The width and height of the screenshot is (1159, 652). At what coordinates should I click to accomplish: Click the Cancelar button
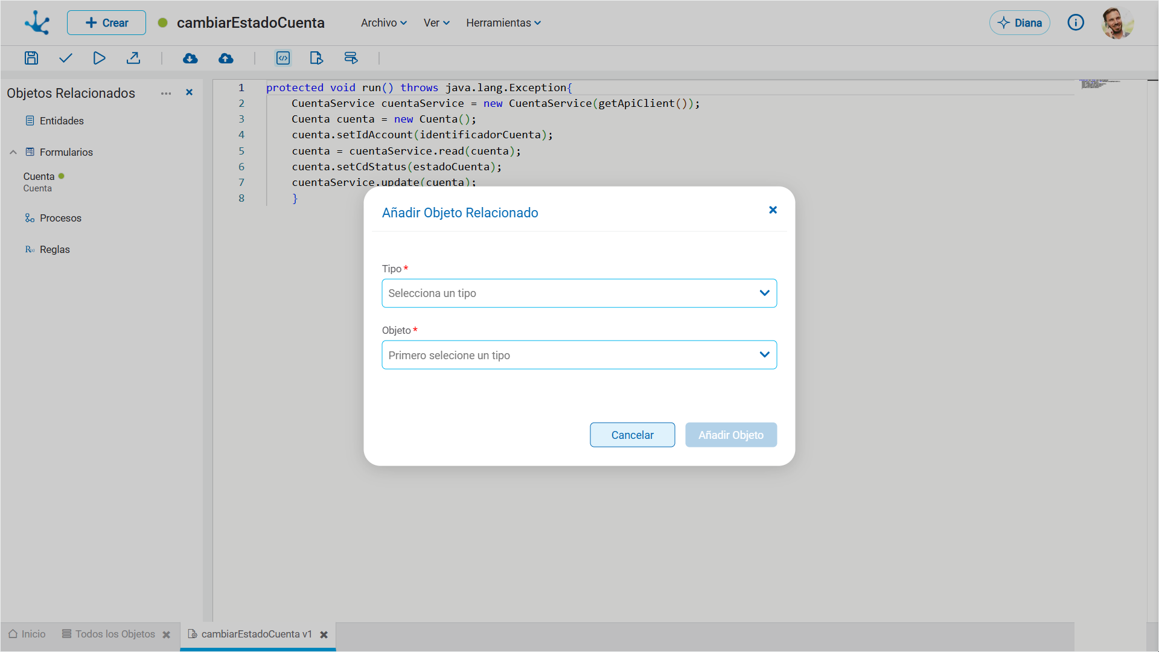pos(632,435)
